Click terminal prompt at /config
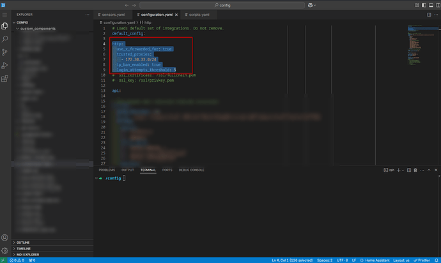441x263 pixels. (113, 178)
